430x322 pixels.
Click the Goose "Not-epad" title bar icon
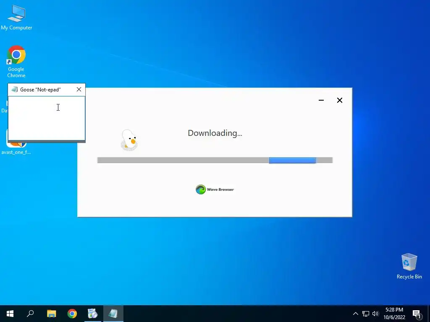[x=15, y=90]
